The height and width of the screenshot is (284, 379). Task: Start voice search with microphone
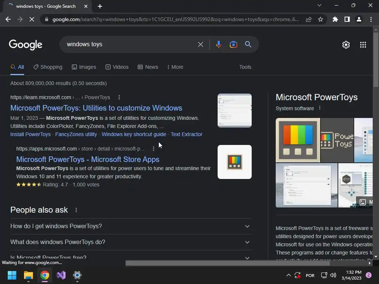[x=218, y=44]
